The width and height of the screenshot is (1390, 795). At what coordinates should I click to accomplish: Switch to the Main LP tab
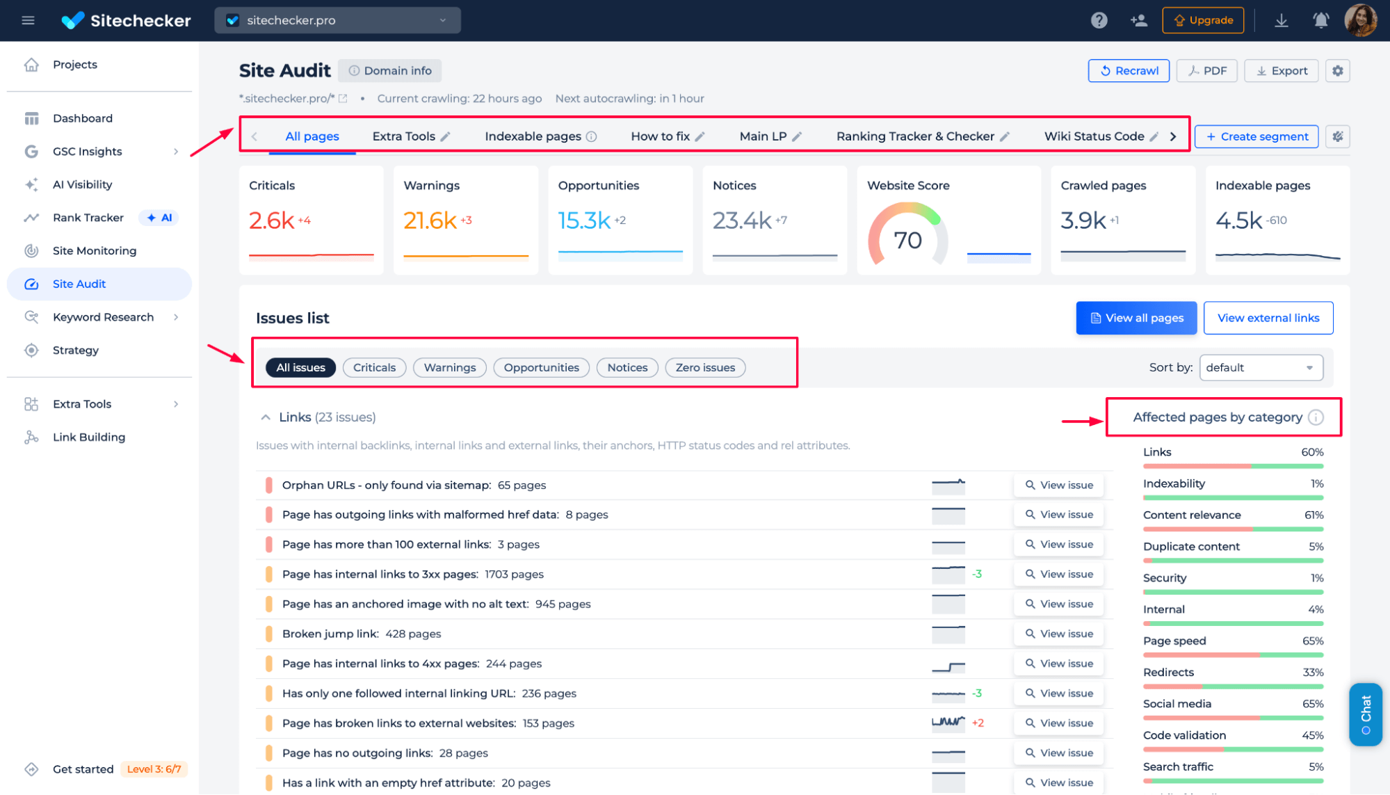point(763,136)
